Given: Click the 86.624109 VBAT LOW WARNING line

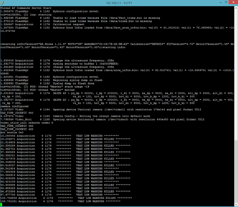Looking at the screenshot, I should tap(59, 182).
